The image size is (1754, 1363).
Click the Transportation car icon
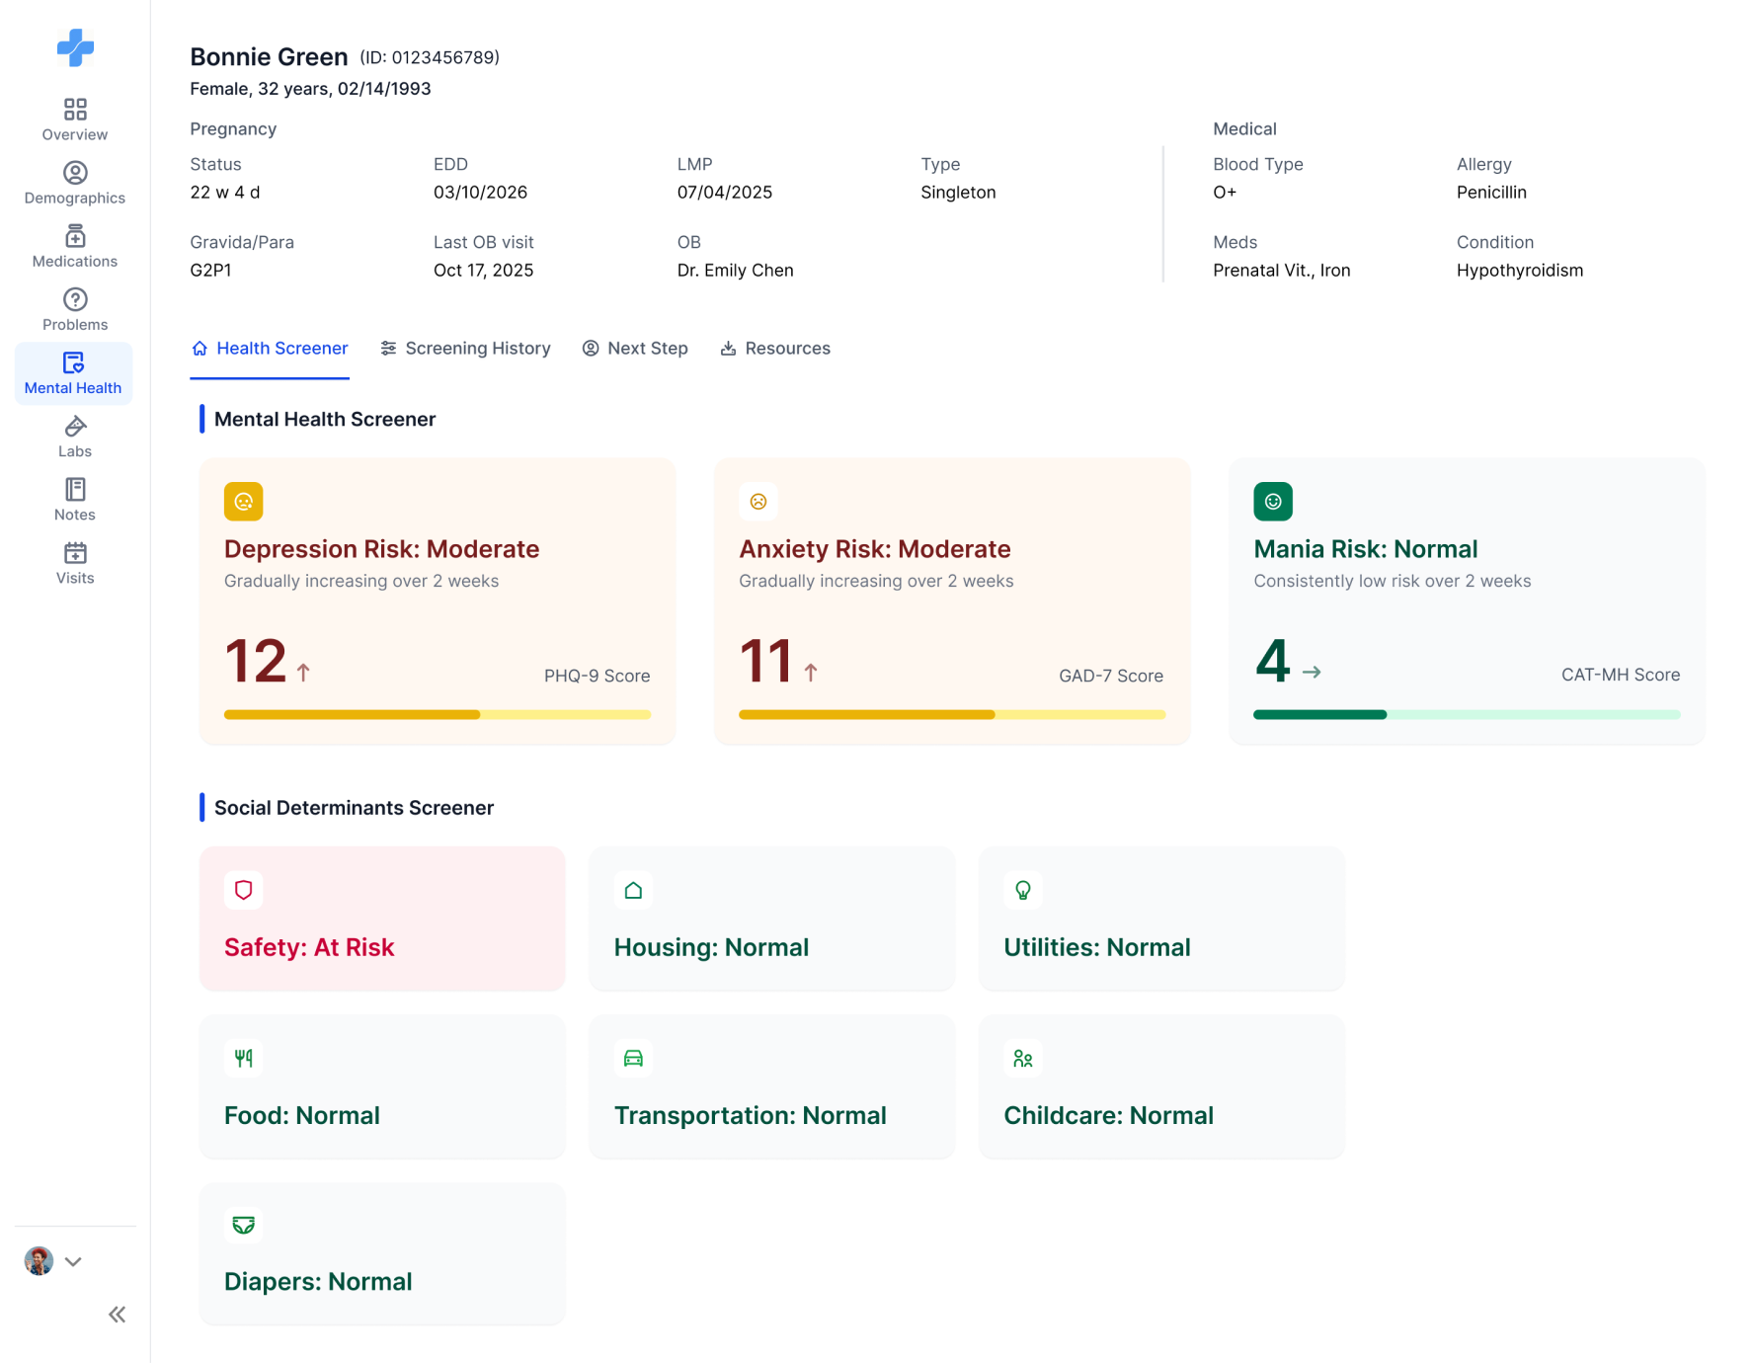(634, 1058)
